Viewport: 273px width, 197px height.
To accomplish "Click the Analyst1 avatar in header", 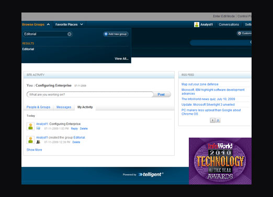I will (x=197, y=24).
